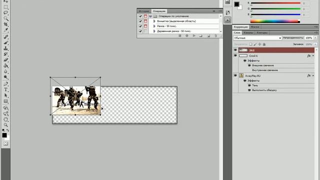Open the Заливка fill slider arrow
The width and height of the screenshot is (320, 180).
coord(315,44)
